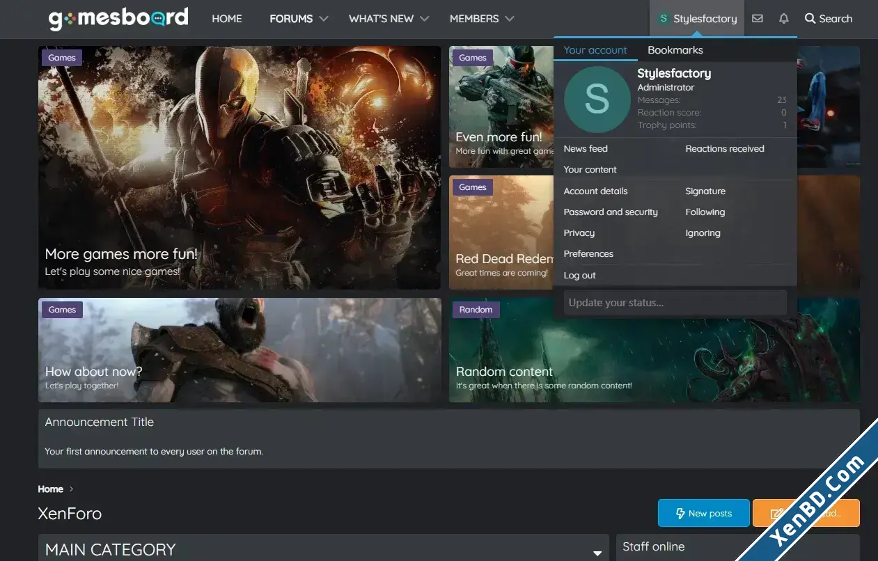Open Preferences
The image size is (878, 561).
click(x=588, y=254)
